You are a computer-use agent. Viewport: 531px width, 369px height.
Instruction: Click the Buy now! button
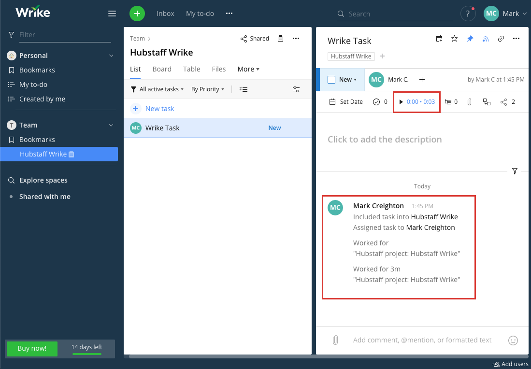click(x=32, y=348)
